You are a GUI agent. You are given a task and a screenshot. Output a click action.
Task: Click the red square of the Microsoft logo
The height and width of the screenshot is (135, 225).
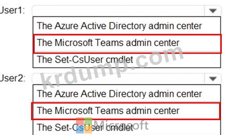[80, 122]
